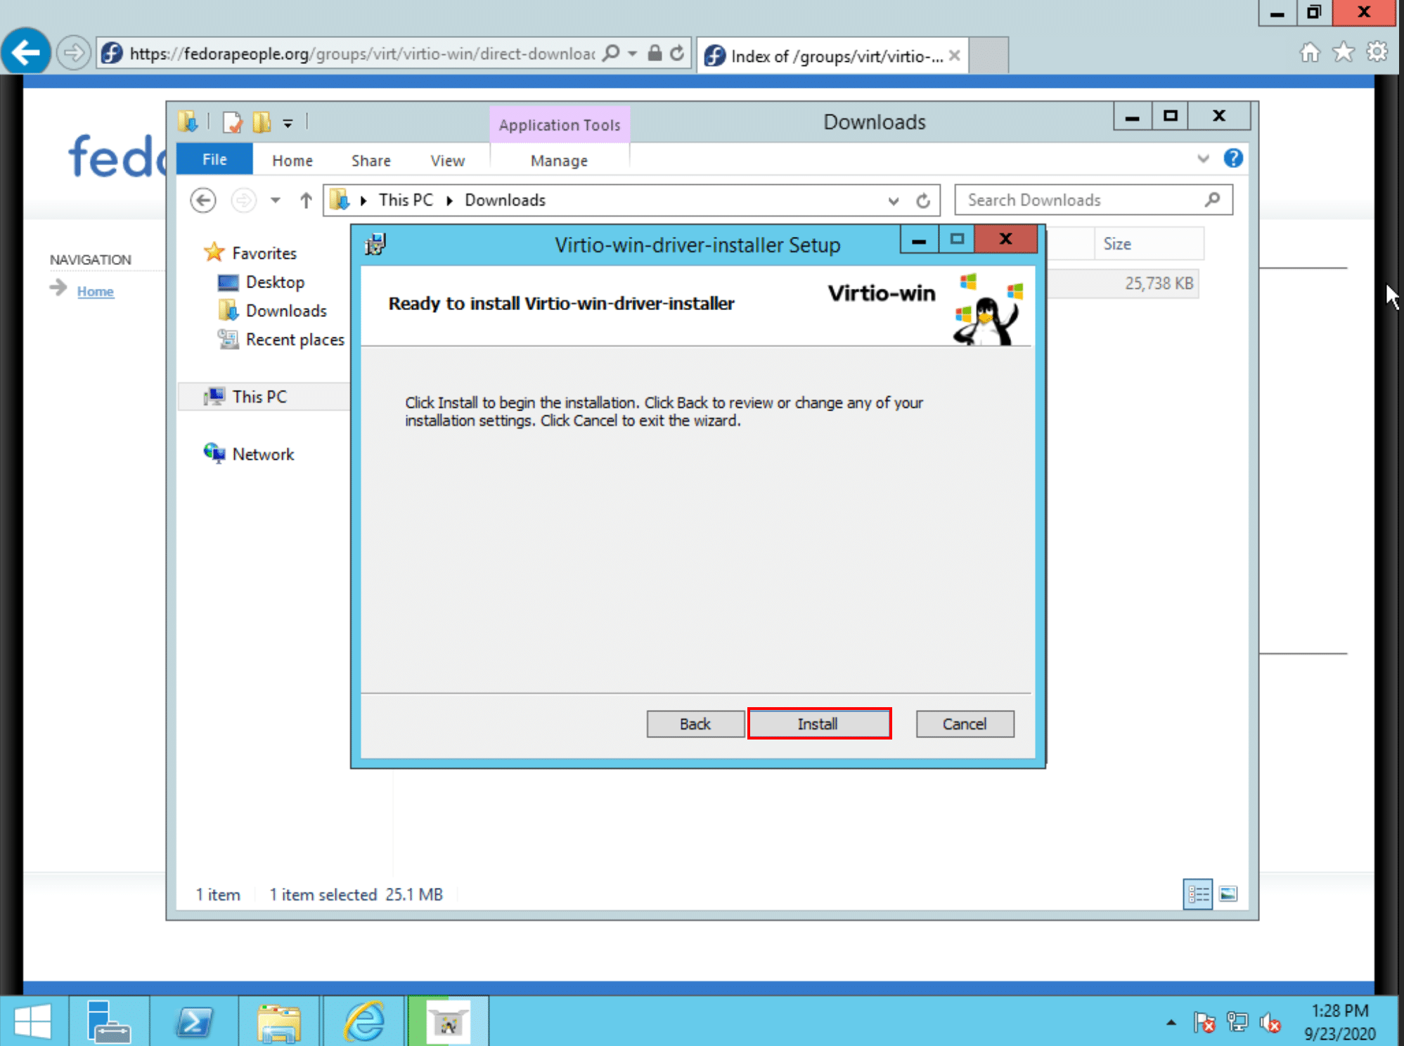Click the Back button in Setup wizard

(x=695, y=723)
